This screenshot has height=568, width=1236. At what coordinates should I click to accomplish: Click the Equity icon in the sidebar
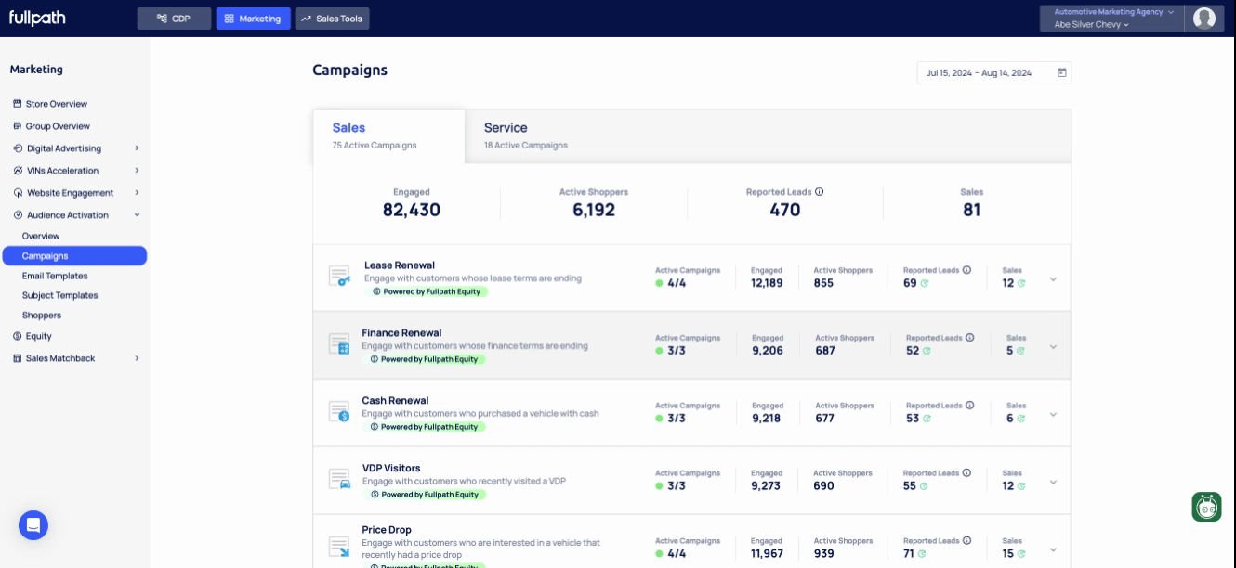click(x=18, y=337)
